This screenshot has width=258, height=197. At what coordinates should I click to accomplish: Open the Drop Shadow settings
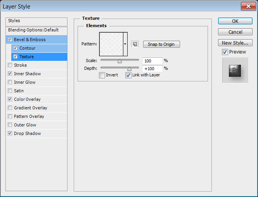[27, 133]
